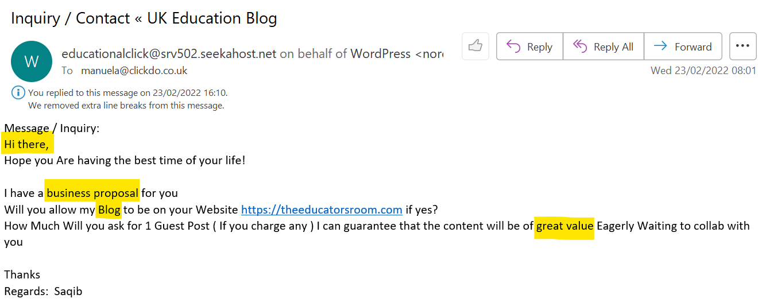
Task: Open the More actions ellipsis menu
Action: click(742, 46)
